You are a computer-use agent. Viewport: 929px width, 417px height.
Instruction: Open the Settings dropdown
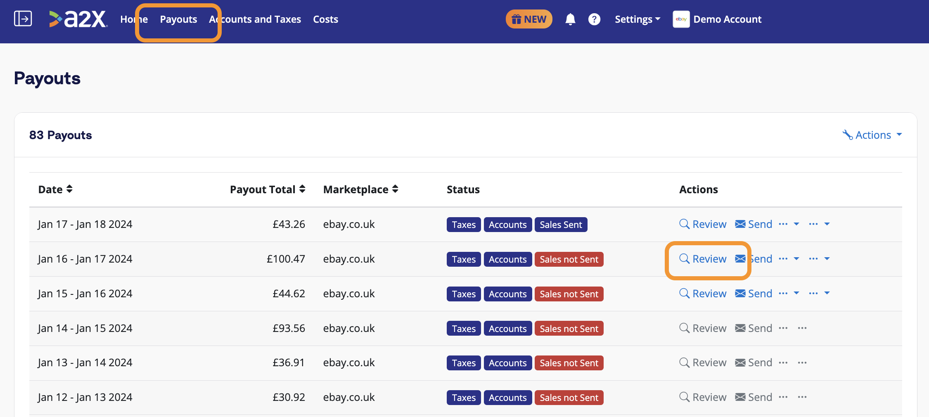(638, 19)
